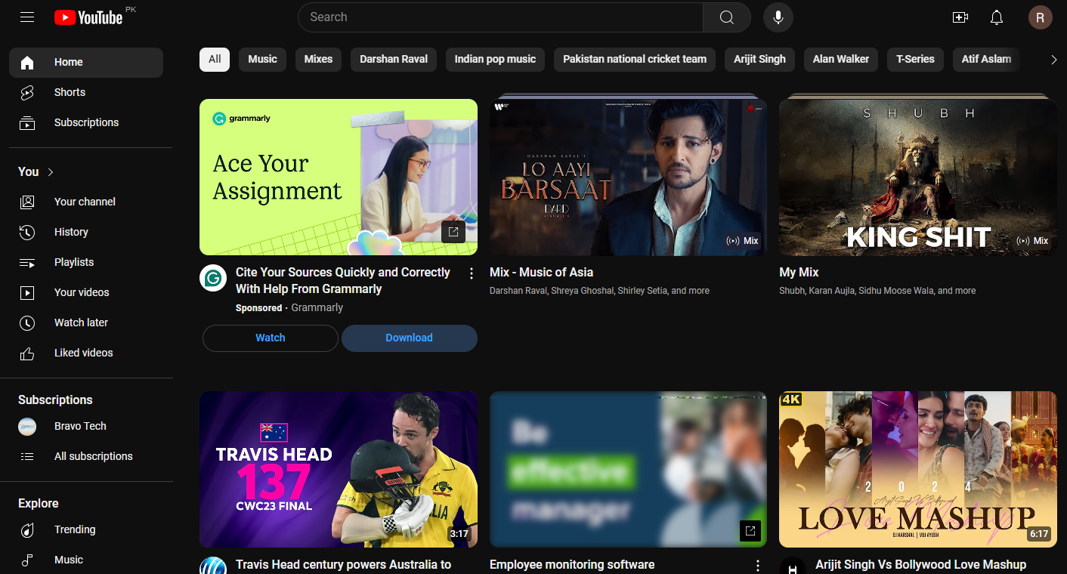Play the Love Mashup 2024 thumbnail

(x=918, y=469)
